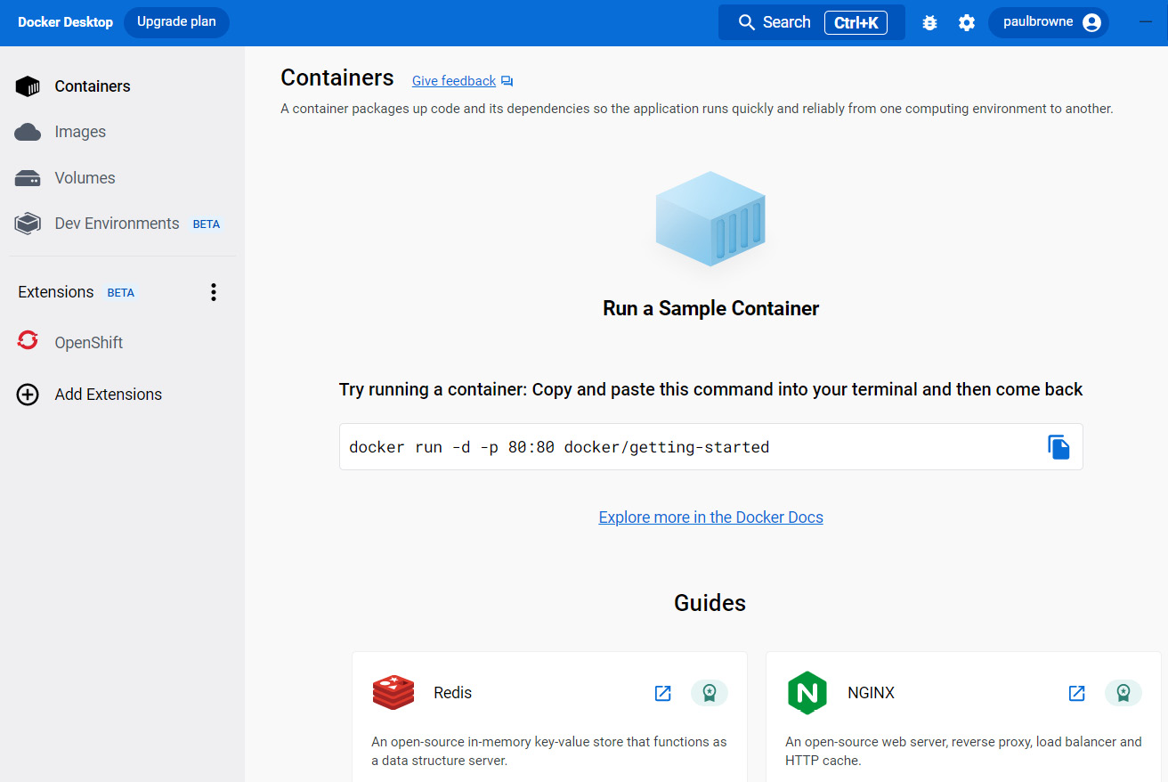The width and height of the screenshot is (1168, 782).
Task: Click the NGINX description text
Action: click(x=963, y=752)
